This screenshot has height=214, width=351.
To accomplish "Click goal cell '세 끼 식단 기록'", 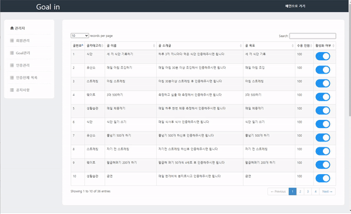I will [256, 54].
